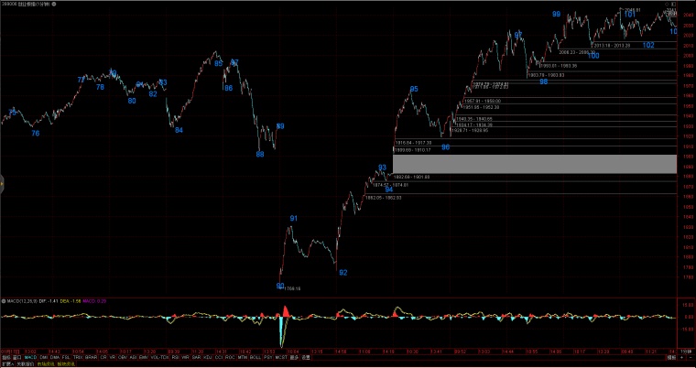Show the RSI indicator
Screen dimensions: 696x368
[x=175, y=357]
